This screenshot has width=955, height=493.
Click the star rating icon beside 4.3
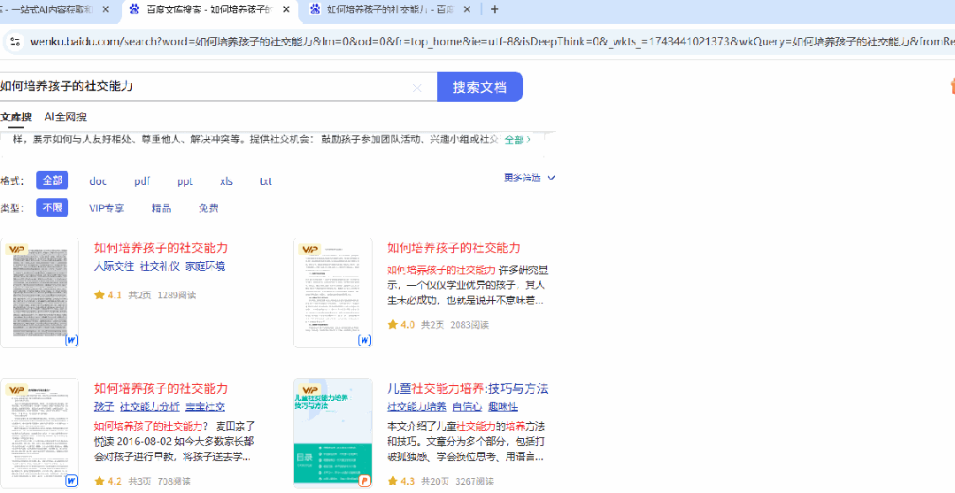coord(393,481)
